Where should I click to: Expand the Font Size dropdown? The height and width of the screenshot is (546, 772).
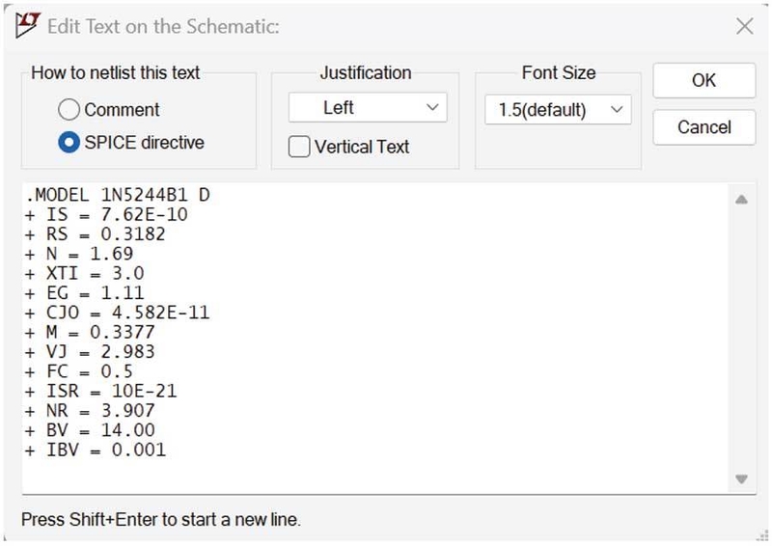[x=558, y=110]
